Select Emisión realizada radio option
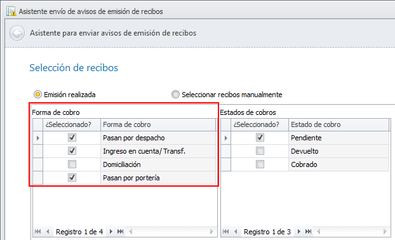395x240 pixels. (38, 95)
